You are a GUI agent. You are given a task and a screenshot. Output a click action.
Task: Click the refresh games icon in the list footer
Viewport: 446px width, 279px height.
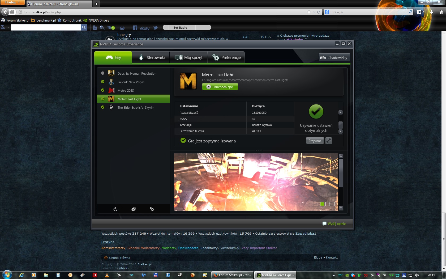pyautogui.click(x=115, y=209)
